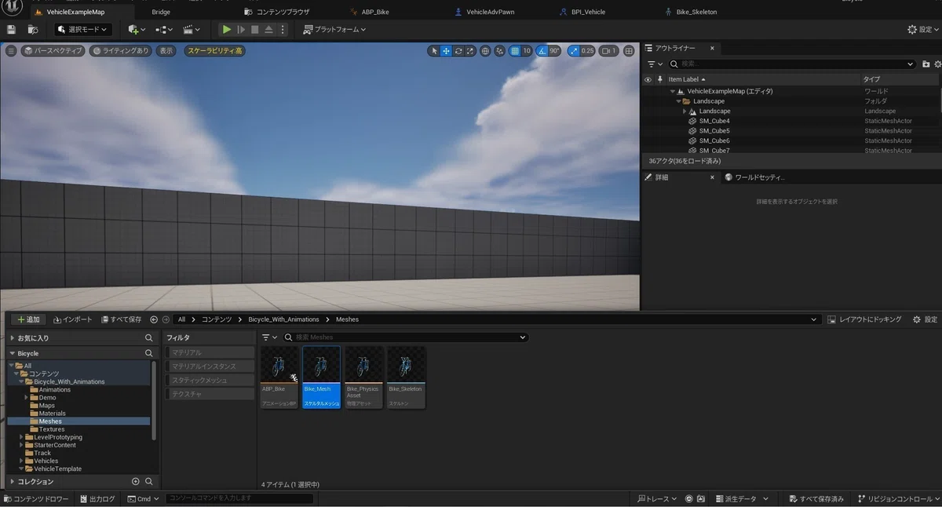
Task: Open the viewport hamburger options menu
Action: [11, 51]
